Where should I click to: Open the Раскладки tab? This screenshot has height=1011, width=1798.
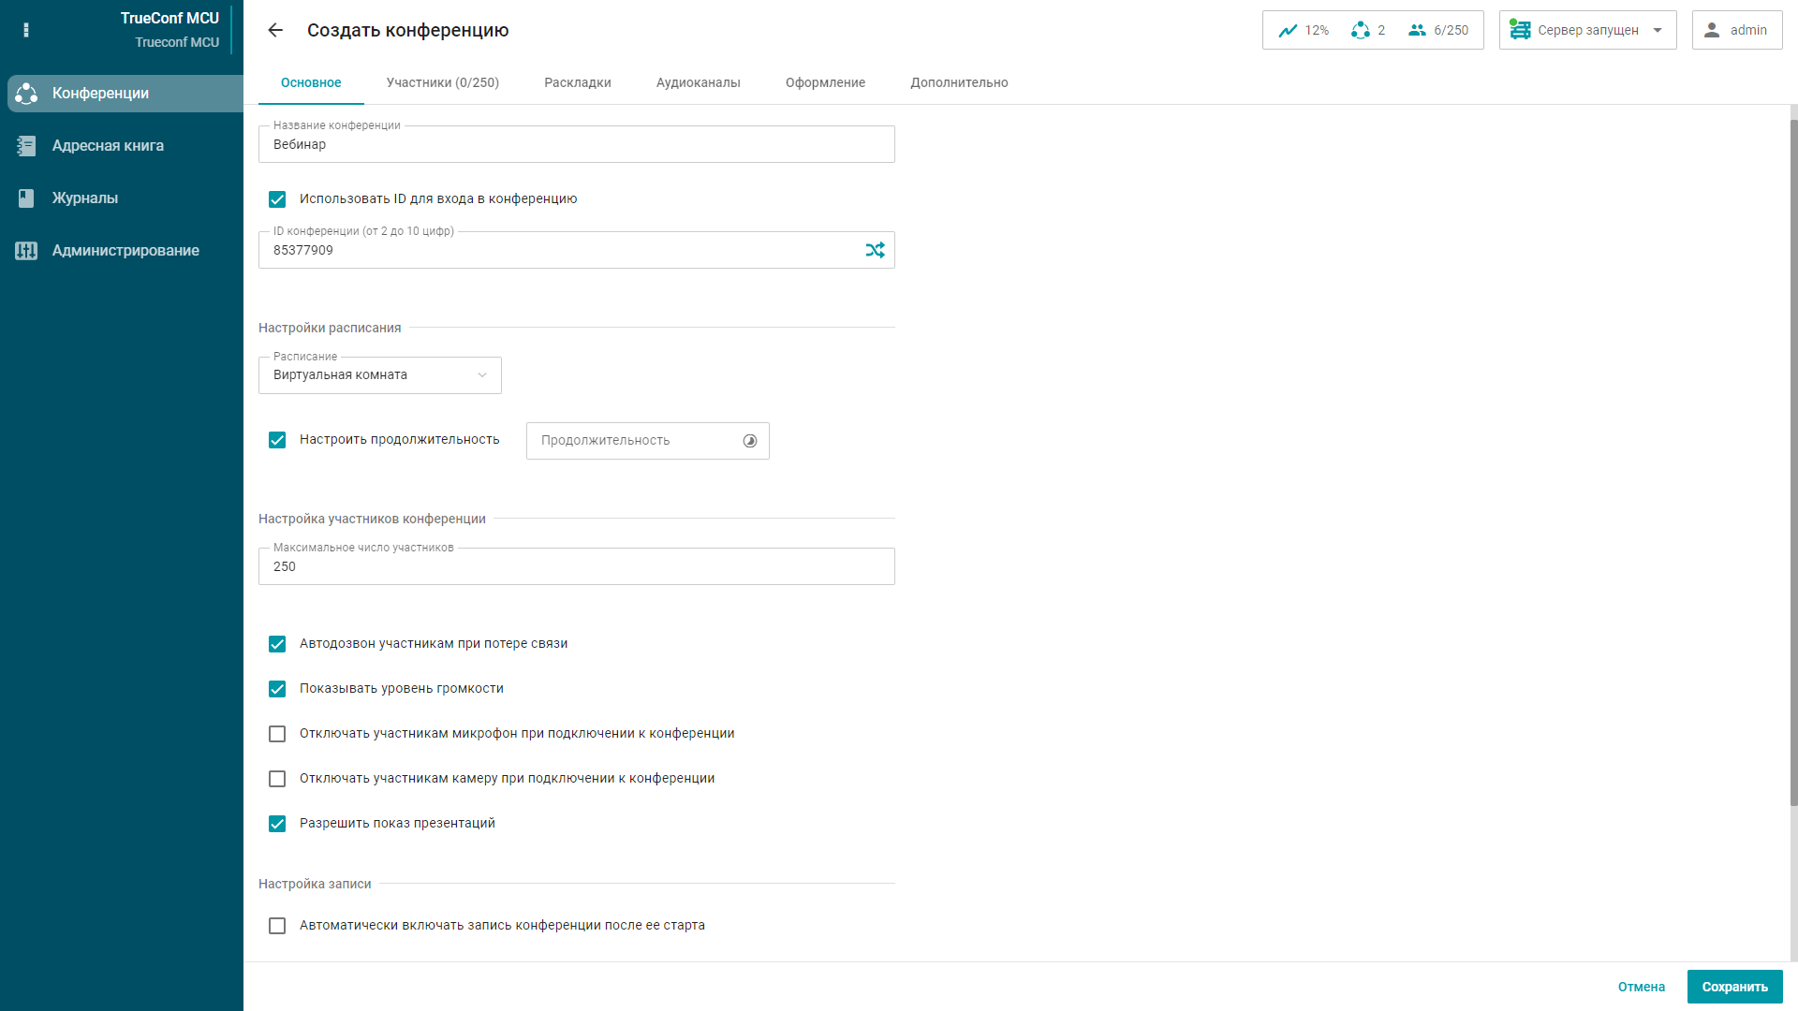click(577, 82)
